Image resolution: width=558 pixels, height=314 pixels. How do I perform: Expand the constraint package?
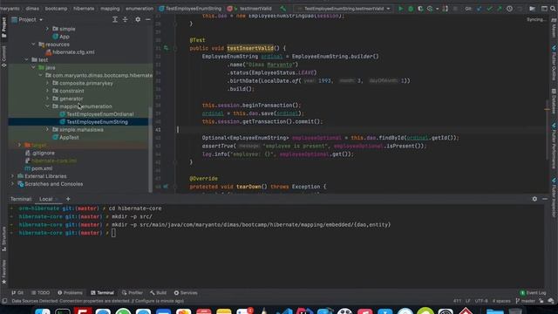pos(47,91)
